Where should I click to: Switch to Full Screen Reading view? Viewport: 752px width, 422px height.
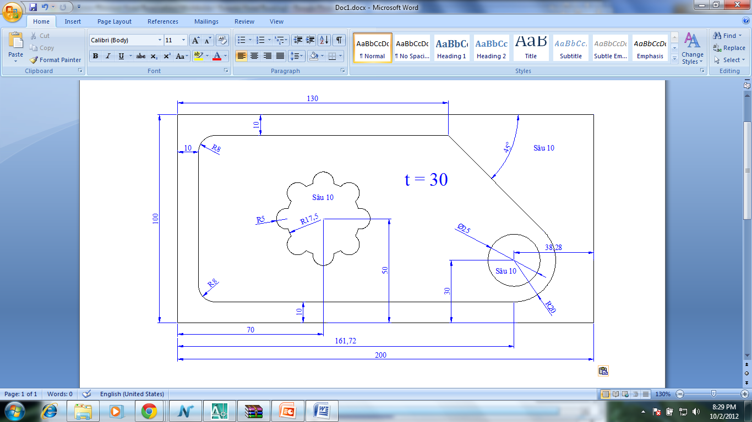click(615, 394)
